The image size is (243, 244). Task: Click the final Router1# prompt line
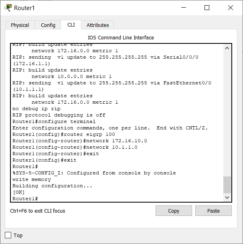pyautogui.click(x=25, y=199)
